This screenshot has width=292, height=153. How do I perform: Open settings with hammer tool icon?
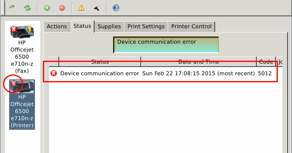97,8
